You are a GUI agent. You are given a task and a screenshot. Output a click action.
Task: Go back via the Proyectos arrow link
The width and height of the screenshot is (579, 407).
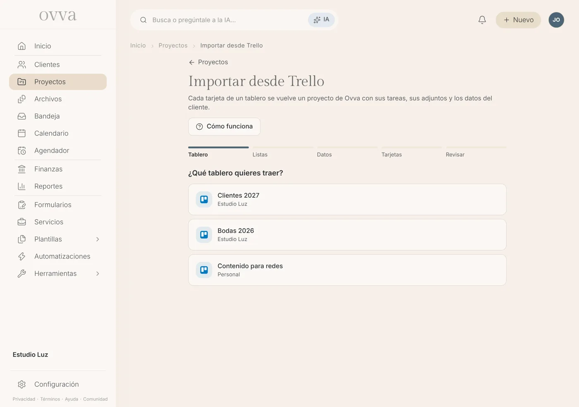pos(208,62)
